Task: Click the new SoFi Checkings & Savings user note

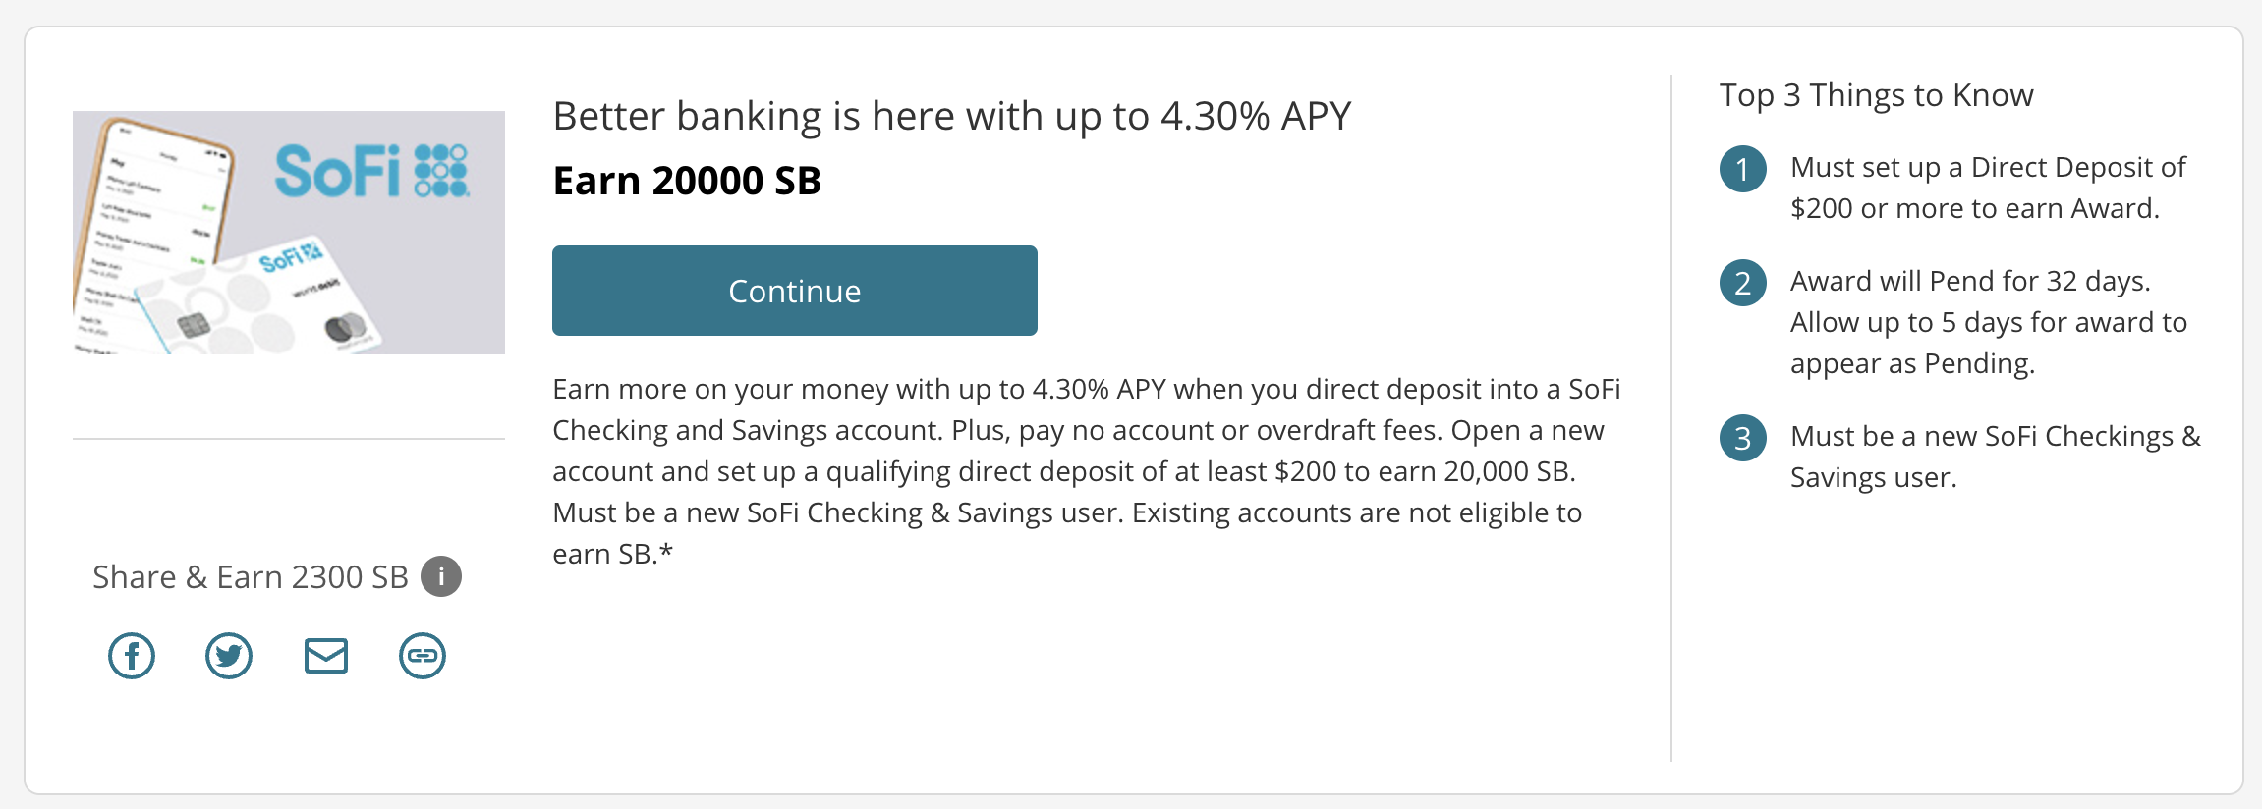Action: coord(1995,457)
